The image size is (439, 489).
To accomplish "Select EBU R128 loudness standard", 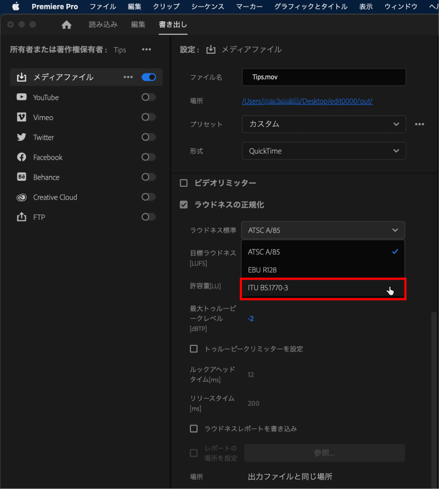I will point(323,270).
